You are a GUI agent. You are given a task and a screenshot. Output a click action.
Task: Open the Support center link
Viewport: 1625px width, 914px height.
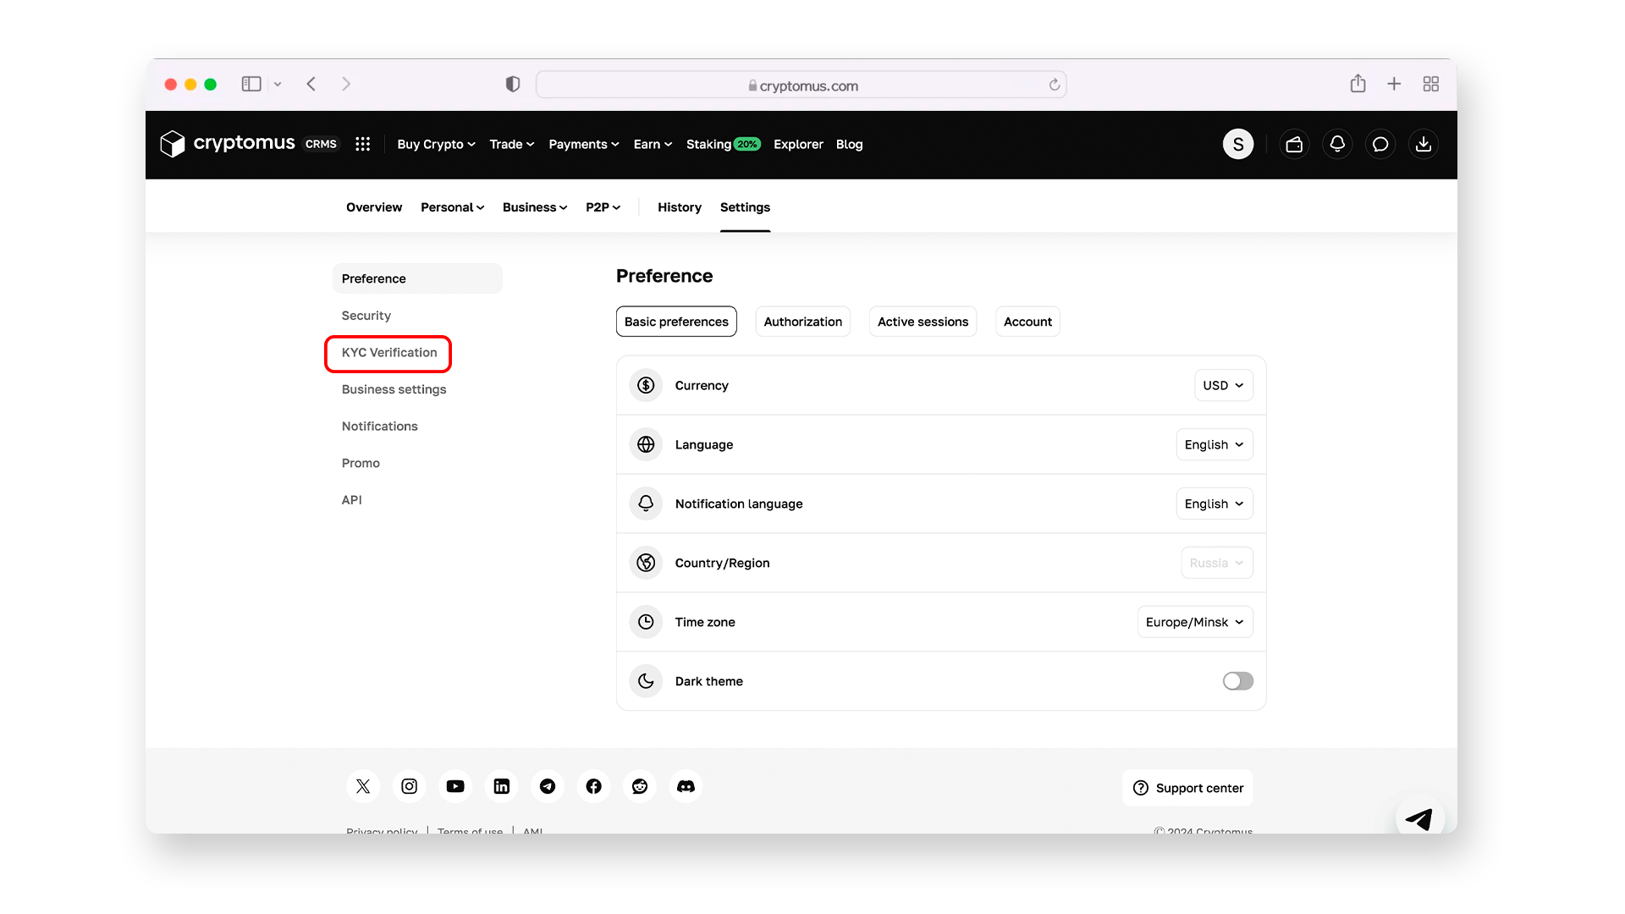coord(1190,787)
